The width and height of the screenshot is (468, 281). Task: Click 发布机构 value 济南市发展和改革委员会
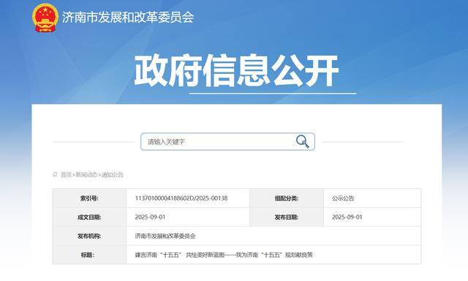pos(165,236)
